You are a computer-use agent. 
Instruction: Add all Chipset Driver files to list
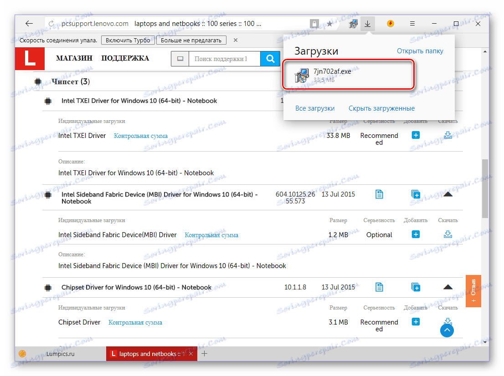tap(416, 287)
